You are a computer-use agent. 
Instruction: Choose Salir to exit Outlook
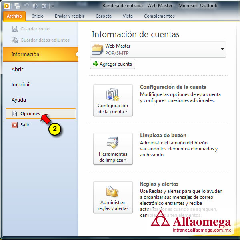(x=25, y=125)
